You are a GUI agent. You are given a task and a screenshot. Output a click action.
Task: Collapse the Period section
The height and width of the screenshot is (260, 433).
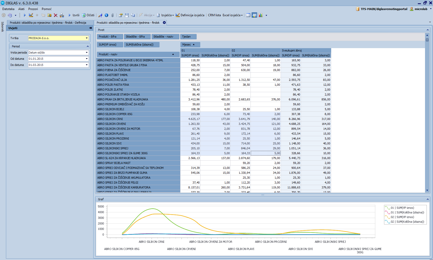(x=88, y=46)
